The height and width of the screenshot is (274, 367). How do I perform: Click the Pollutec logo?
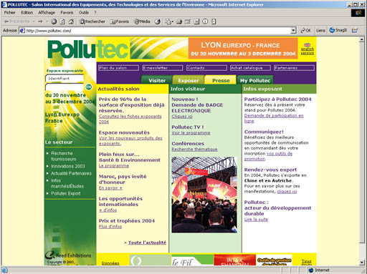pos(88,49)
